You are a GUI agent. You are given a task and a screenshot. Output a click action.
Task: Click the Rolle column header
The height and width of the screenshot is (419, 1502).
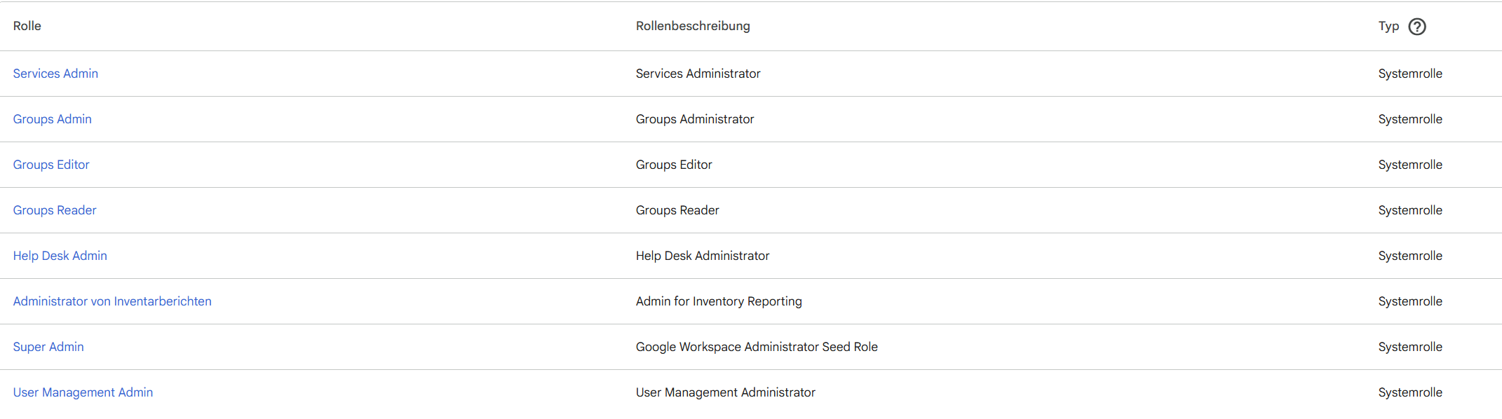tap(27, 26)
